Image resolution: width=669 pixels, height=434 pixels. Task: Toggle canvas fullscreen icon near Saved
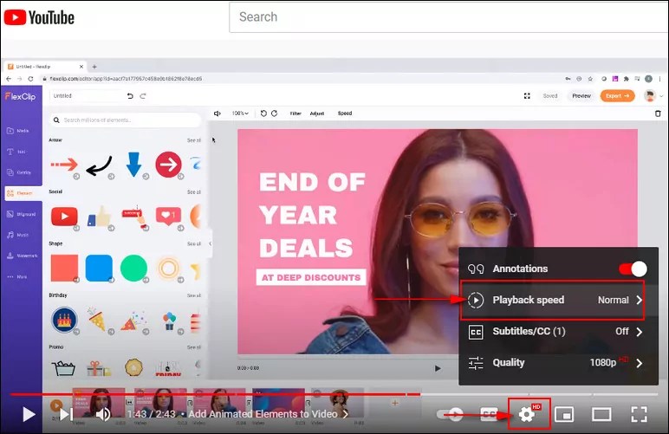(x=527, y=96)
